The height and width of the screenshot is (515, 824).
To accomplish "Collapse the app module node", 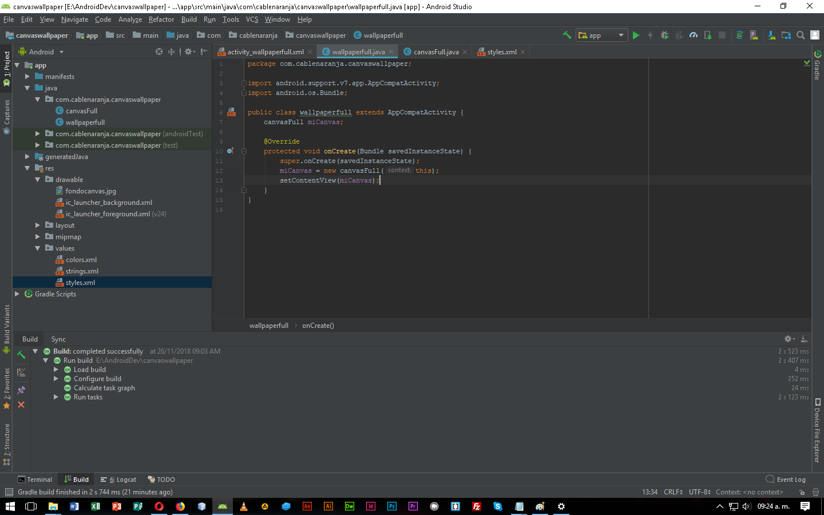I will point(17,65).
